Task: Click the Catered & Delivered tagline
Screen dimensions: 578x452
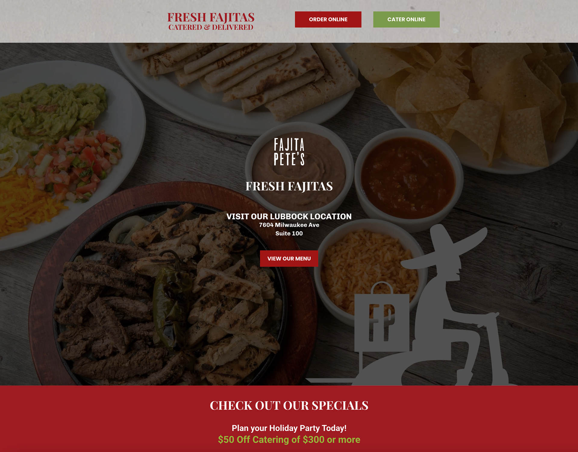Action: point(211,27)
